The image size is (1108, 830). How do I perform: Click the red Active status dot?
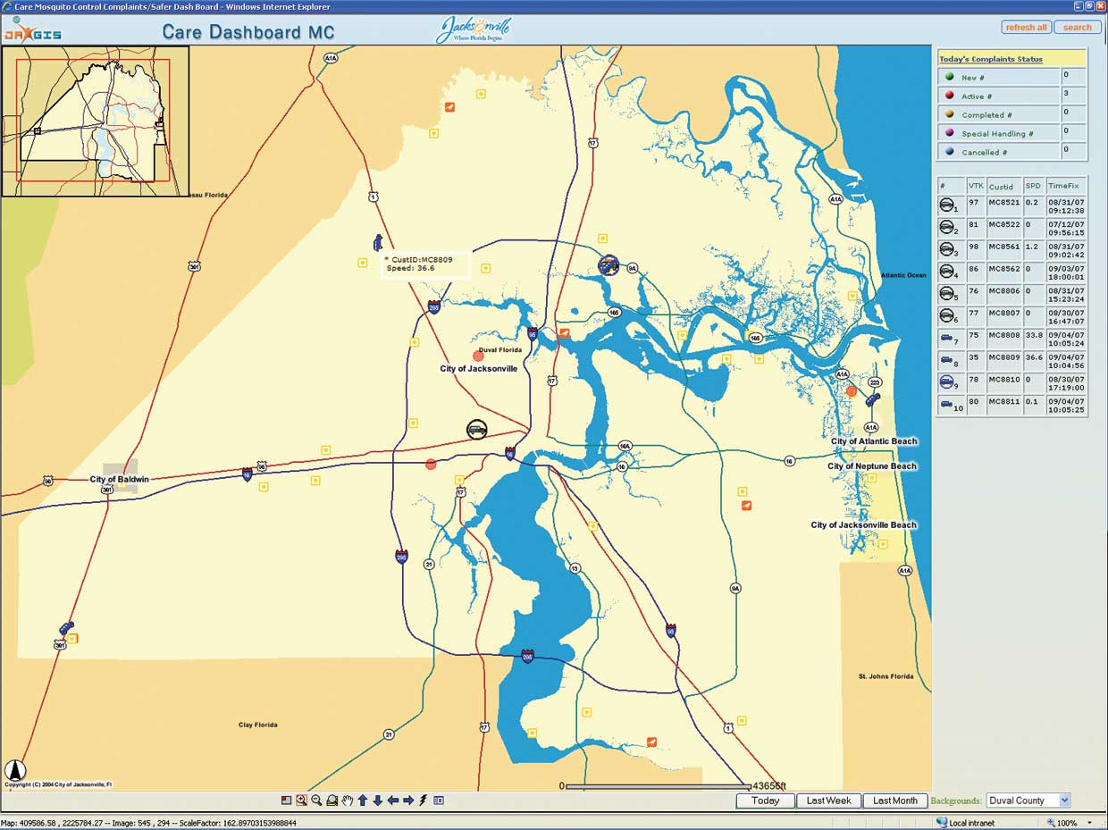click(949, 96)
